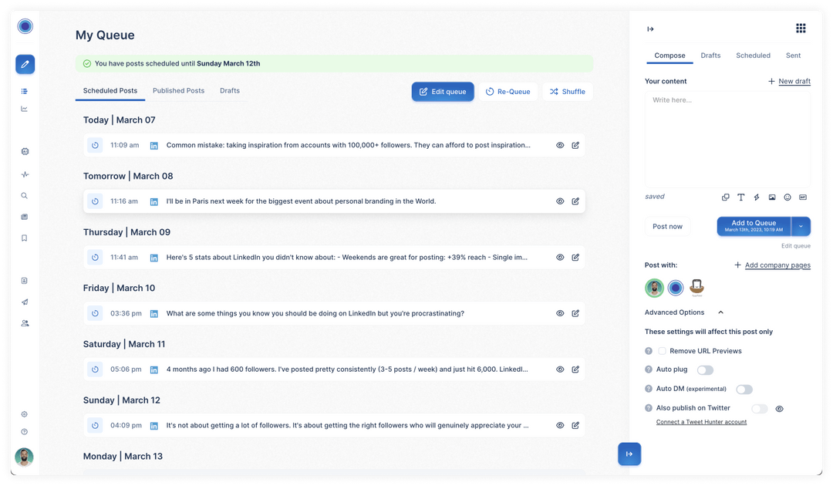Screen dimensions: 833x486
Task: Open the settings gear at sidebar bottom
Action: [x=24, y=413]
